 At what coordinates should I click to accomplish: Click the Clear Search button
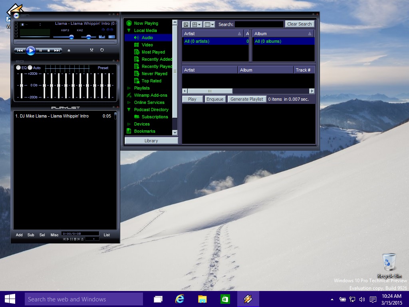(x=299, y=24)
